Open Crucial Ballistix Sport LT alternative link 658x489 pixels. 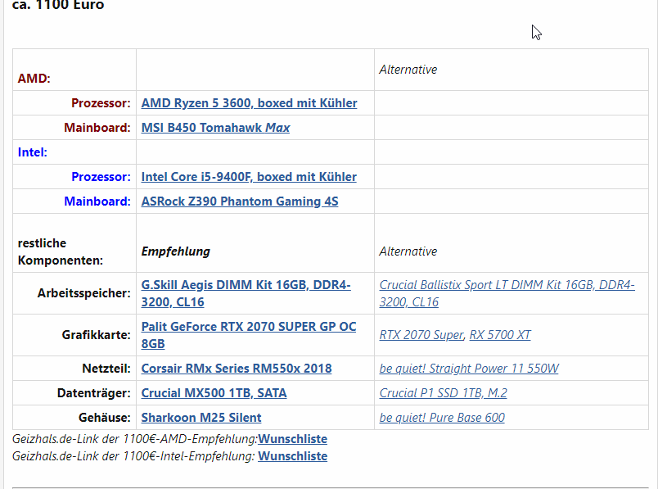(x=507, y=293)
